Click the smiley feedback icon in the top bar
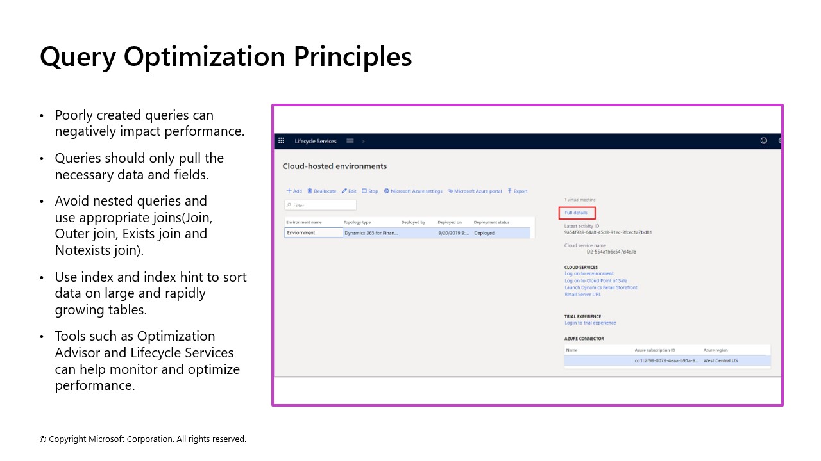821x461 pixels. point(763,140)
